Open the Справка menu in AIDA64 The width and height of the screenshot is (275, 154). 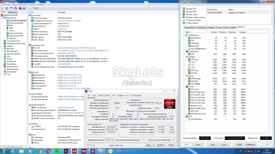pyautogui.click(x=40, y=5)
